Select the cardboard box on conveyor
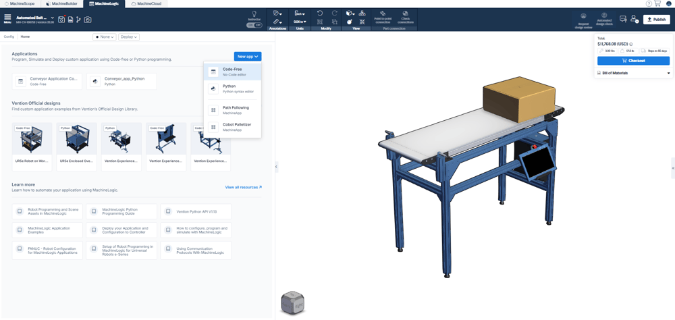This screenshot has height=320, width=675. pyautogui.click(x=518, y=99)
